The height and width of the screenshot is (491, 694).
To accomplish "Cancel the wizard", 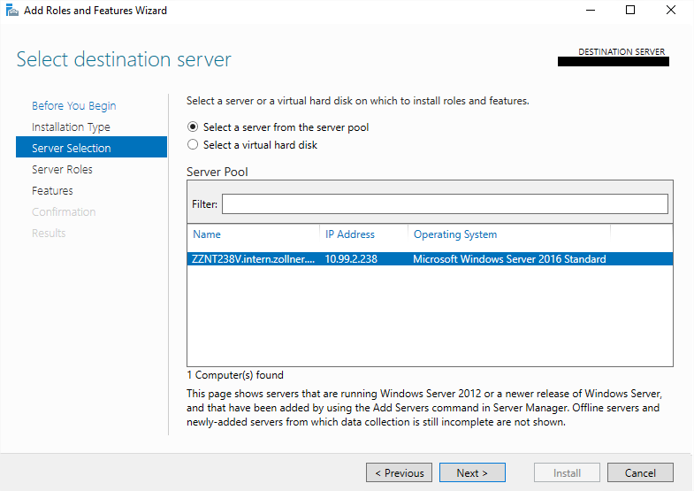I will [x=640, y=473].
